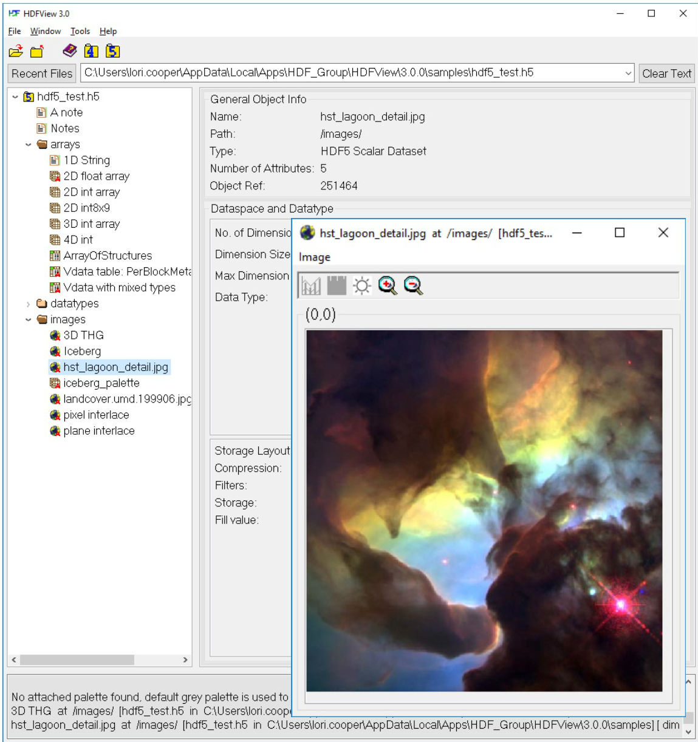
Task: Click the HDF4 library version icon
Action: pos(91,51)
